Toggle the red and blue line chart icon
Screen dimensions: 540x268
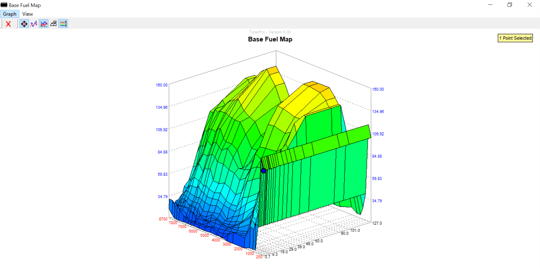(x=44, y=24)
